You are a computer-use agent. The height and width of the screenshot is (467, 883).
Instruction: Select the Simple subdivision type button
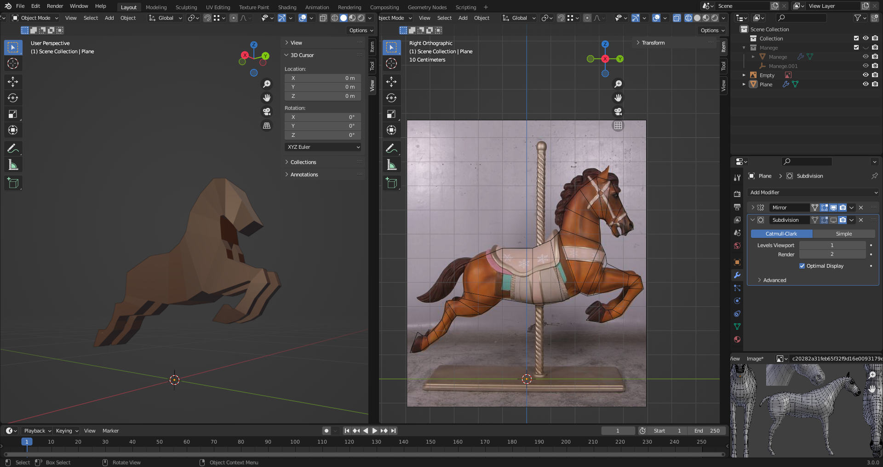(843, 234)
